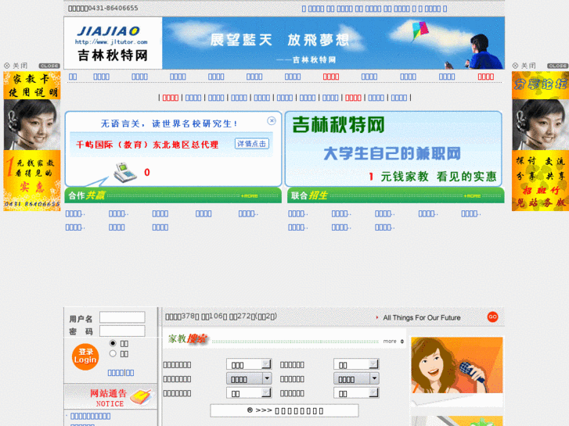Click the 千屿国际(教育)东北地区总代理 red text
This screenshot has width=569, height=426.
pyautogui.click(x=147, y=145)
